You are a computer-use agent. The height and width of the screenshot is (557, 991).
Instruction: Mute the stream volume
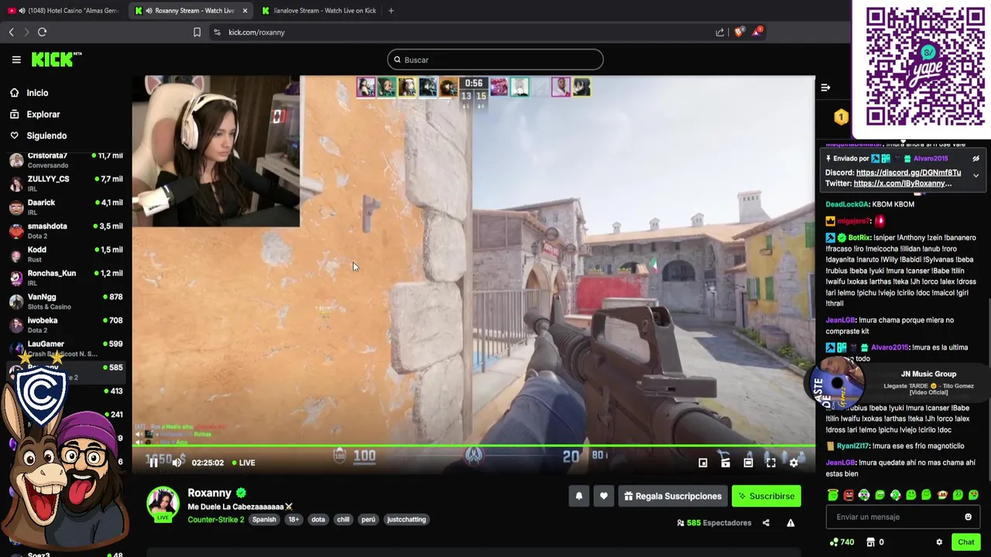[177, 463]
